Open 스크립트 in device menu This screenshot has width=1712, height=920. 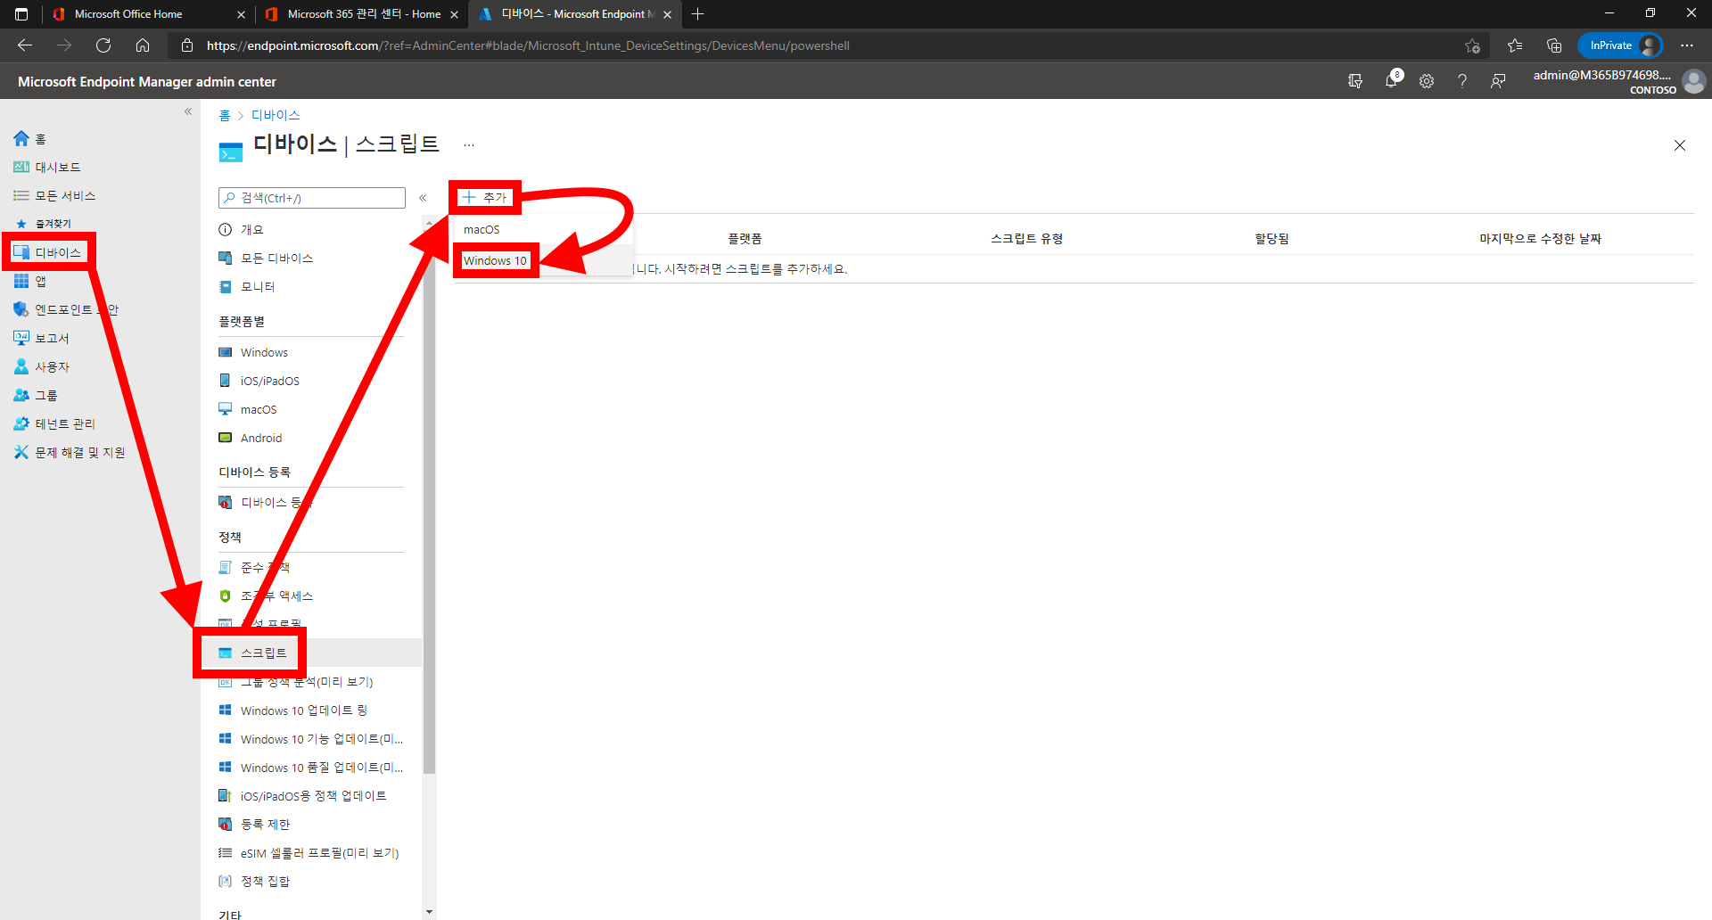coord(252,653)
